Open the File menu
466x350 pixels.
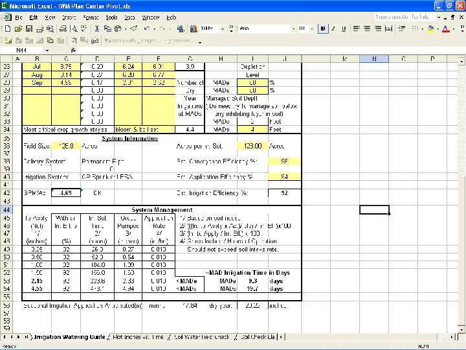click(19, 17)
